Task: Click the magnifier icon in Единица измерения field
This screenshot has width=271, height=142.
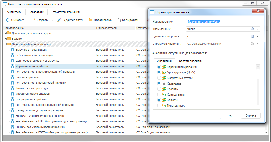Action: point(252,36)
